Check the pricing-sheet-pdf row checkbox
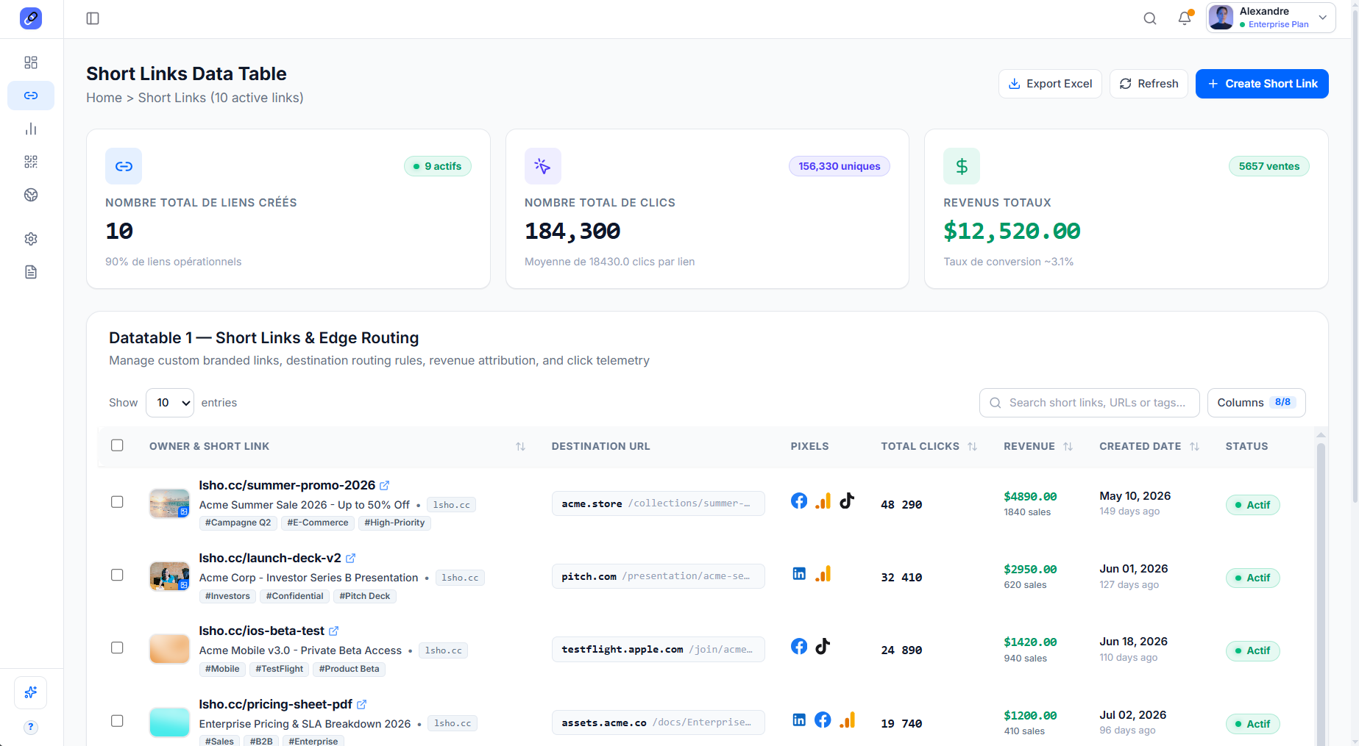Viewport: 1359px width, 746px height. pyautogui.click(x=117, y=721)
